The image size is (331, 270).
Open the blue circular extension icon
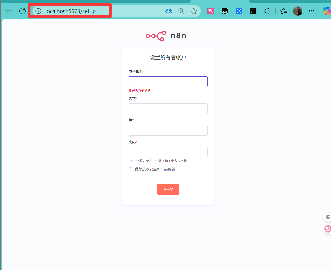[239, 11]
